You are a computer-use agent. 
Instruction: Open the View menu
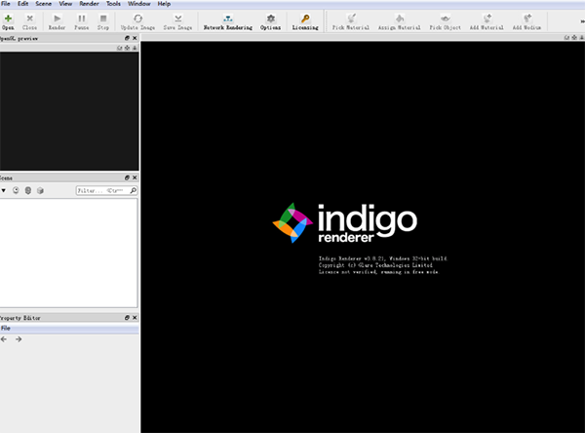65,4
